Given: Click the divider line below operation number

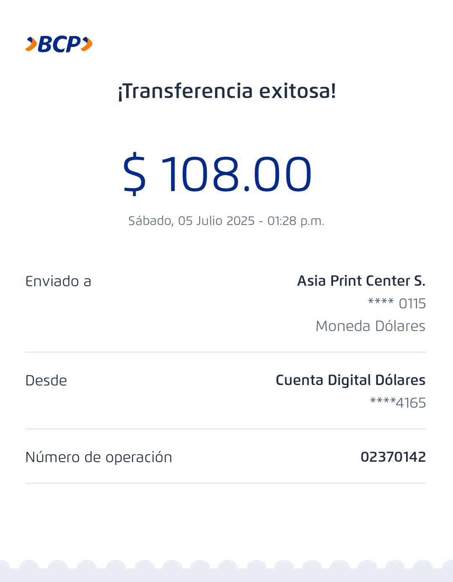Looking at the screenshot, I should tap(225, 483).
